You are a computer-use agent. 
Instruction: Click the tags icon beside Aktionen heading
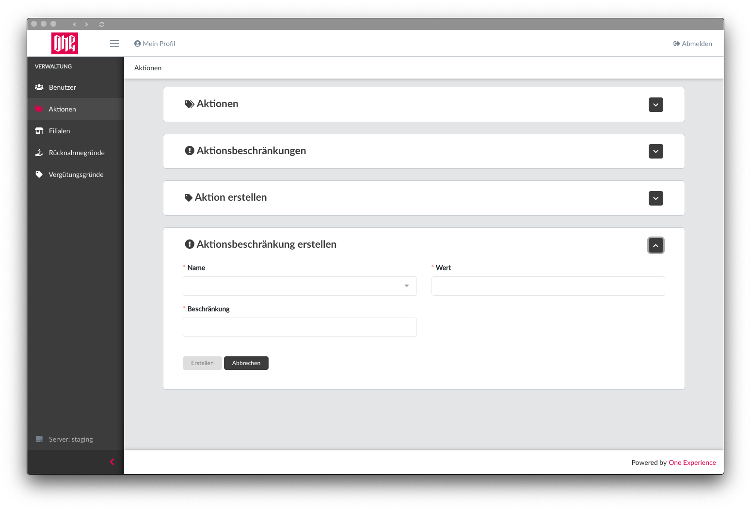coord(190,104)
